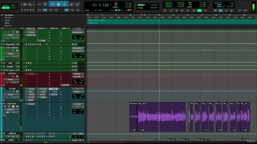The width and height of the screenshot is (257, 144).
Task: Select the Markers ruler label
Action: point(8,26)
